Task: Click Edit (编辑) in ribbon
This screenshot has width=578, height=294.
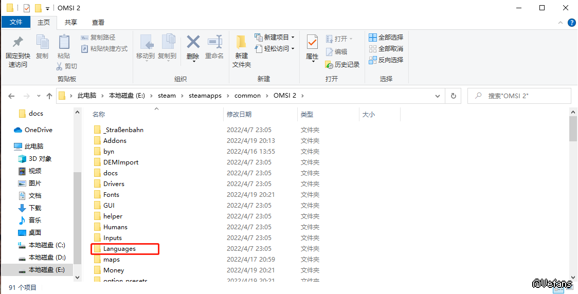Action: (x=336, y=52)
